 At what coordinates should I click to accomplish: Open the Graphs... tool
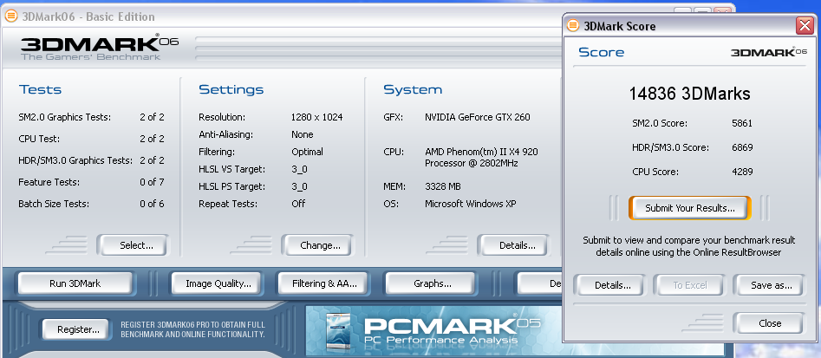[x=432, y=283]
